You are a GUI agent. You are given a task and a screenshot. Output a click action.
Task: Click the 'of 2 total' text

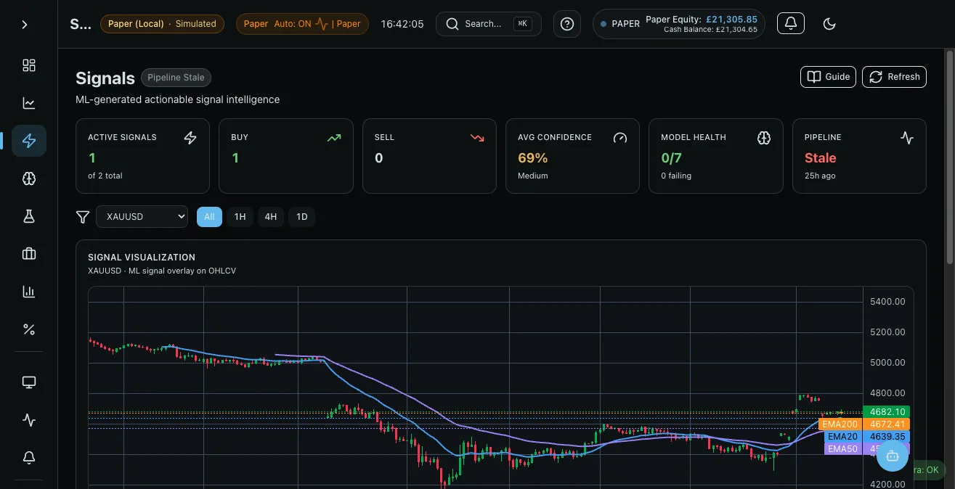pos(105,176)
